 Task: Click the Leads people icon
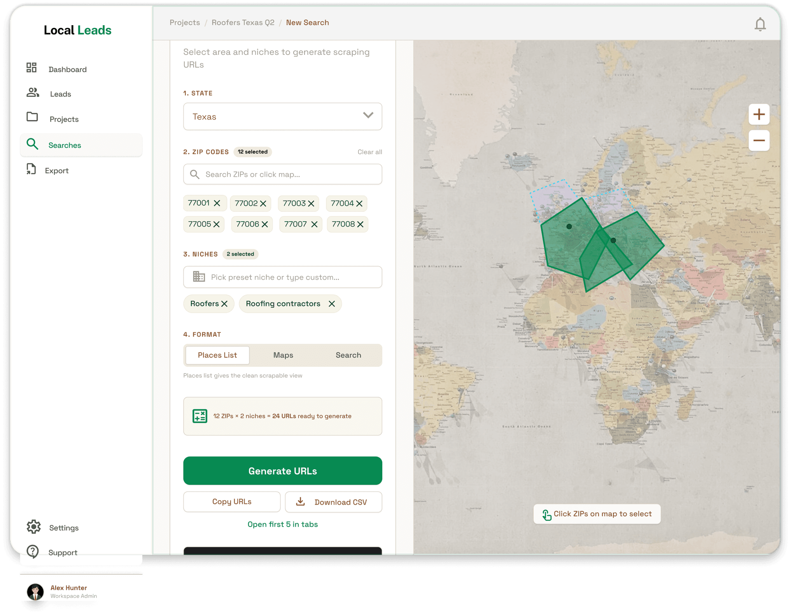(x=33, y=93)
